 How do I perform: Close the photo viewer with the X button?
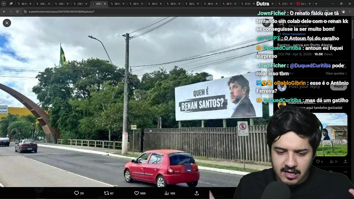[x=7, y=23]
